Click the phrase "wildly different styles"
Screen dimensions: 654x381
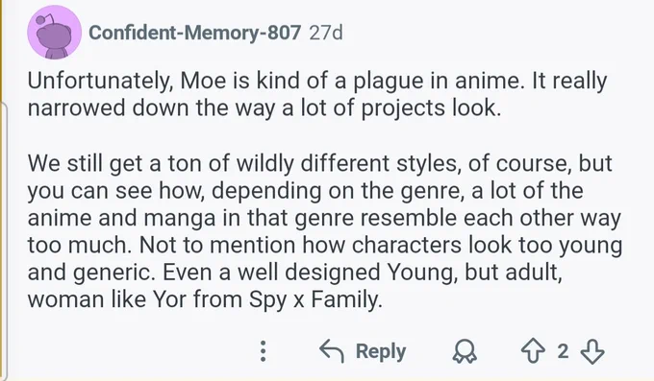346,163
